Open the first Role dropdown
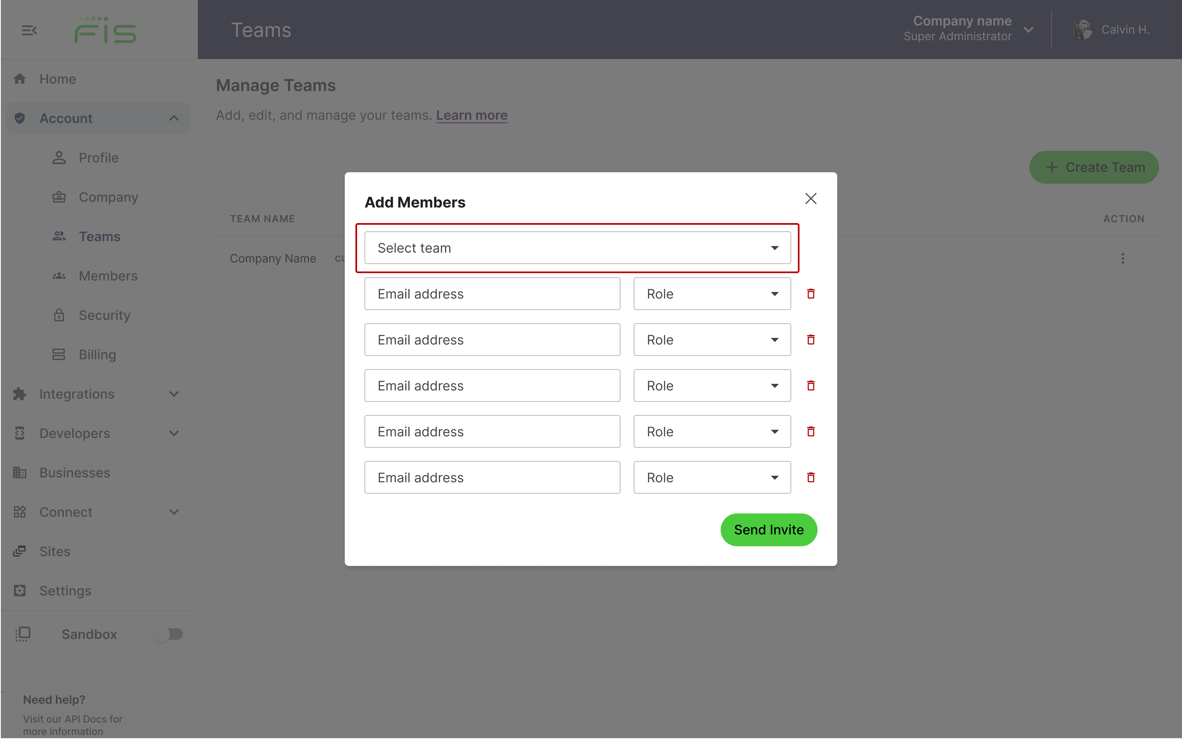 coord(712,294)
